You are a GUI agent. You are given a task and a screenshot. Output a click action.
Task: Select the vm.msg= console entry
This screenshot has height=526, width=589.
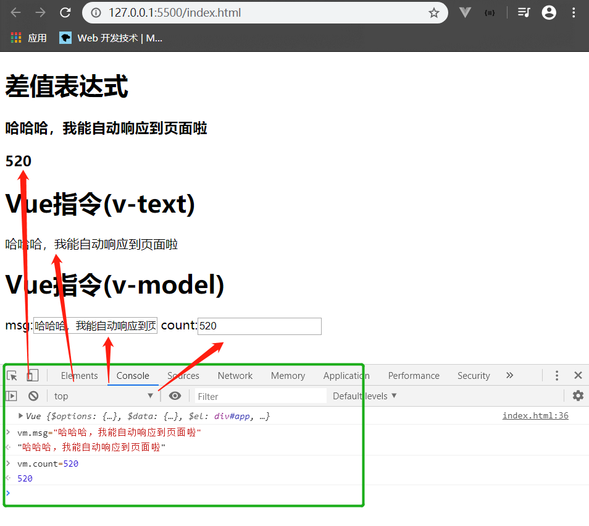(x=109, y=433)
